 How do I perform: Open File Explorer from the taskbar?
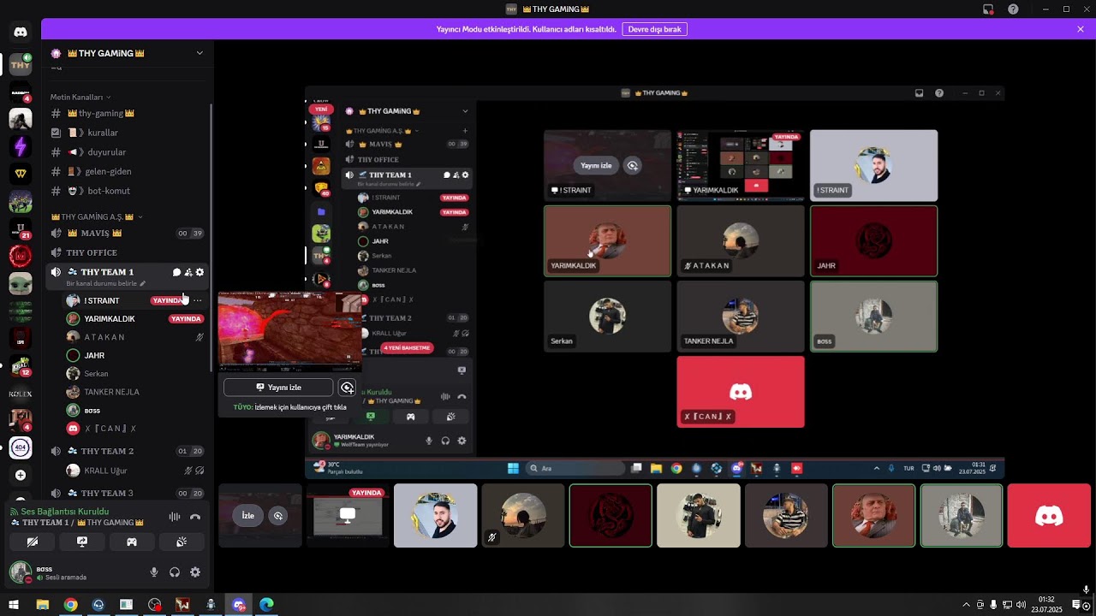pos(43,605)
